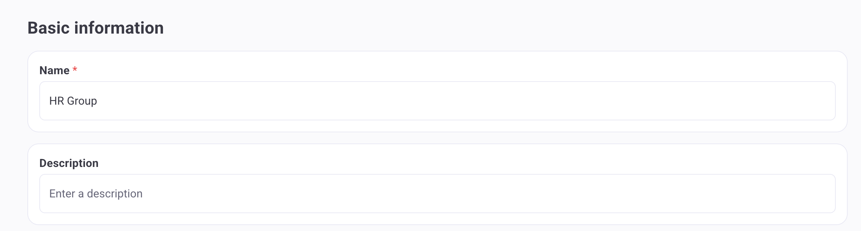Click the word "Basic" in the heading
The width and height of the screenshot is (861, 231).
tap(48, 28)
